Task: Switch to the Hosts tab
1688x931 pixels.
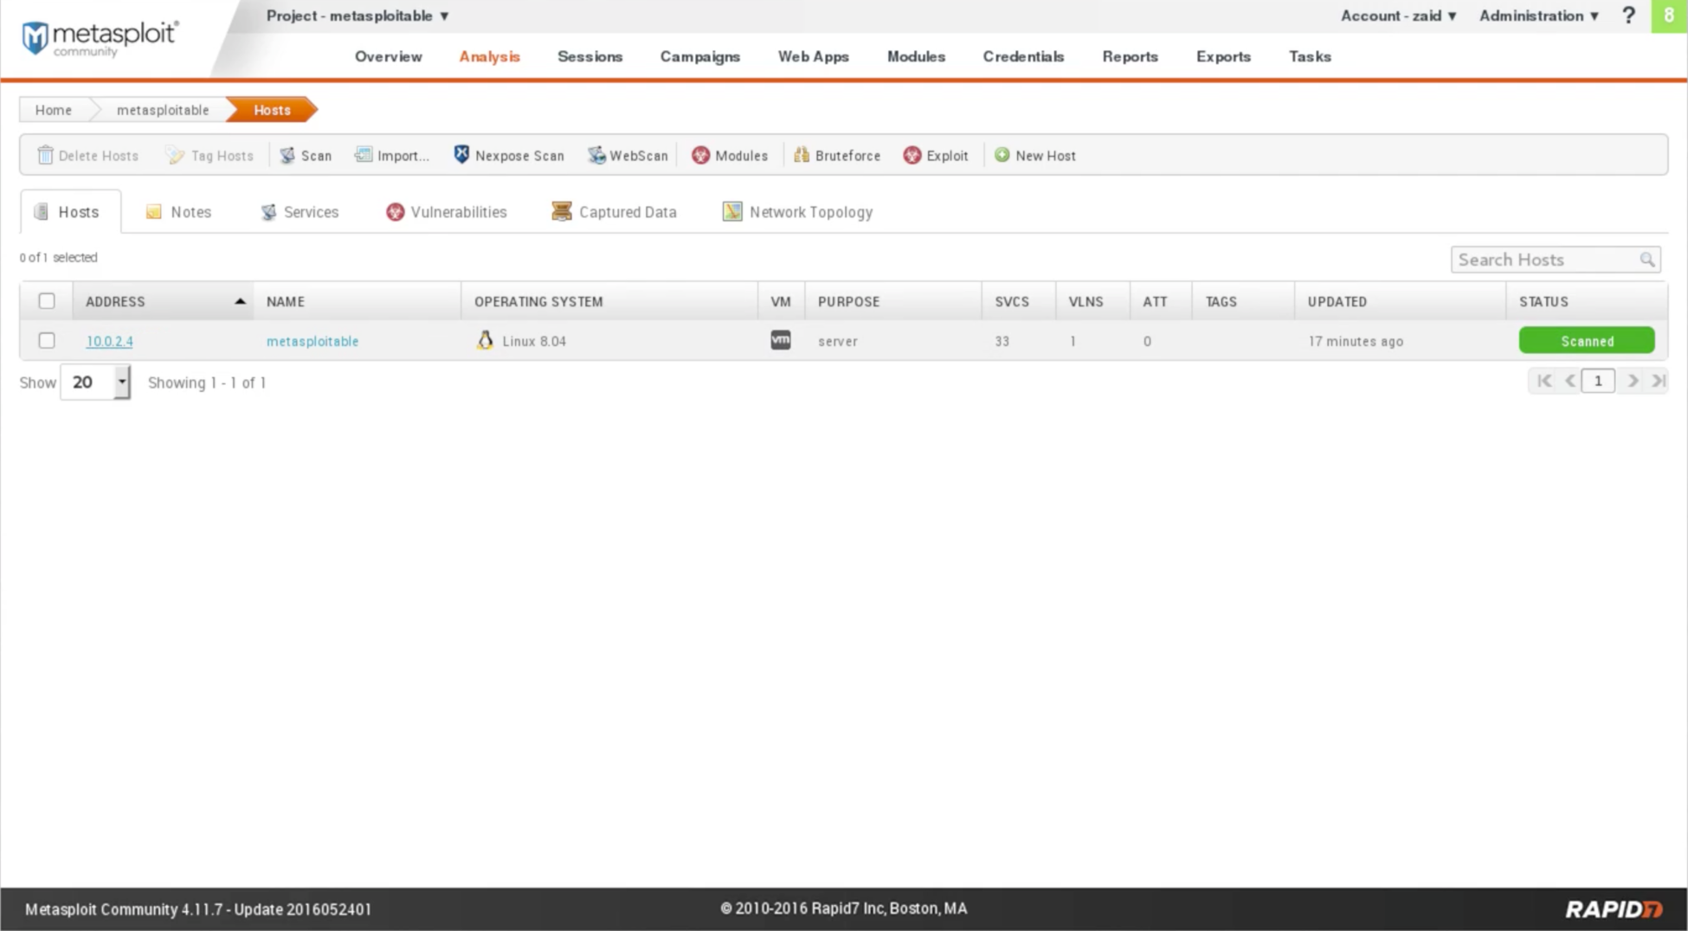Action: [70, 212]
